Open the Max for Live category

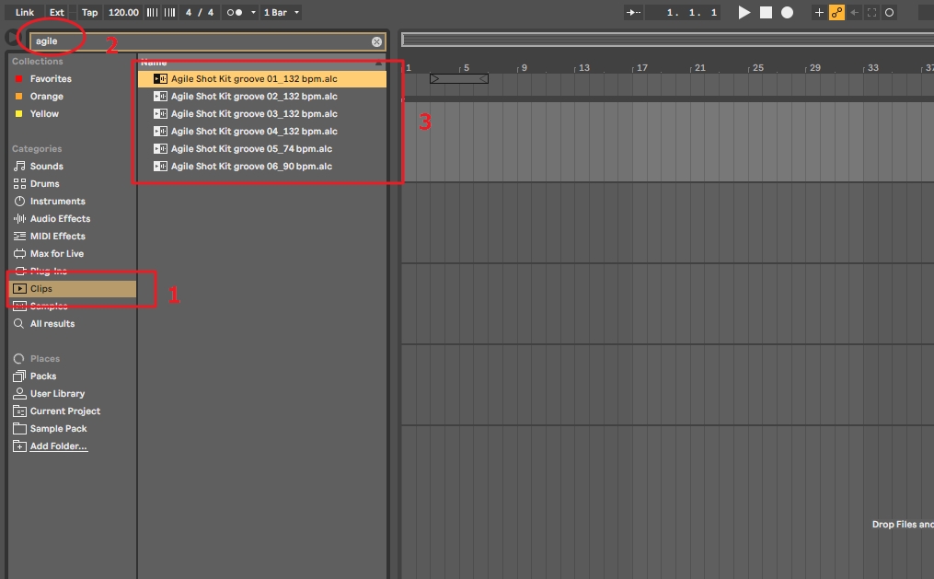click(x=56, y=253)
